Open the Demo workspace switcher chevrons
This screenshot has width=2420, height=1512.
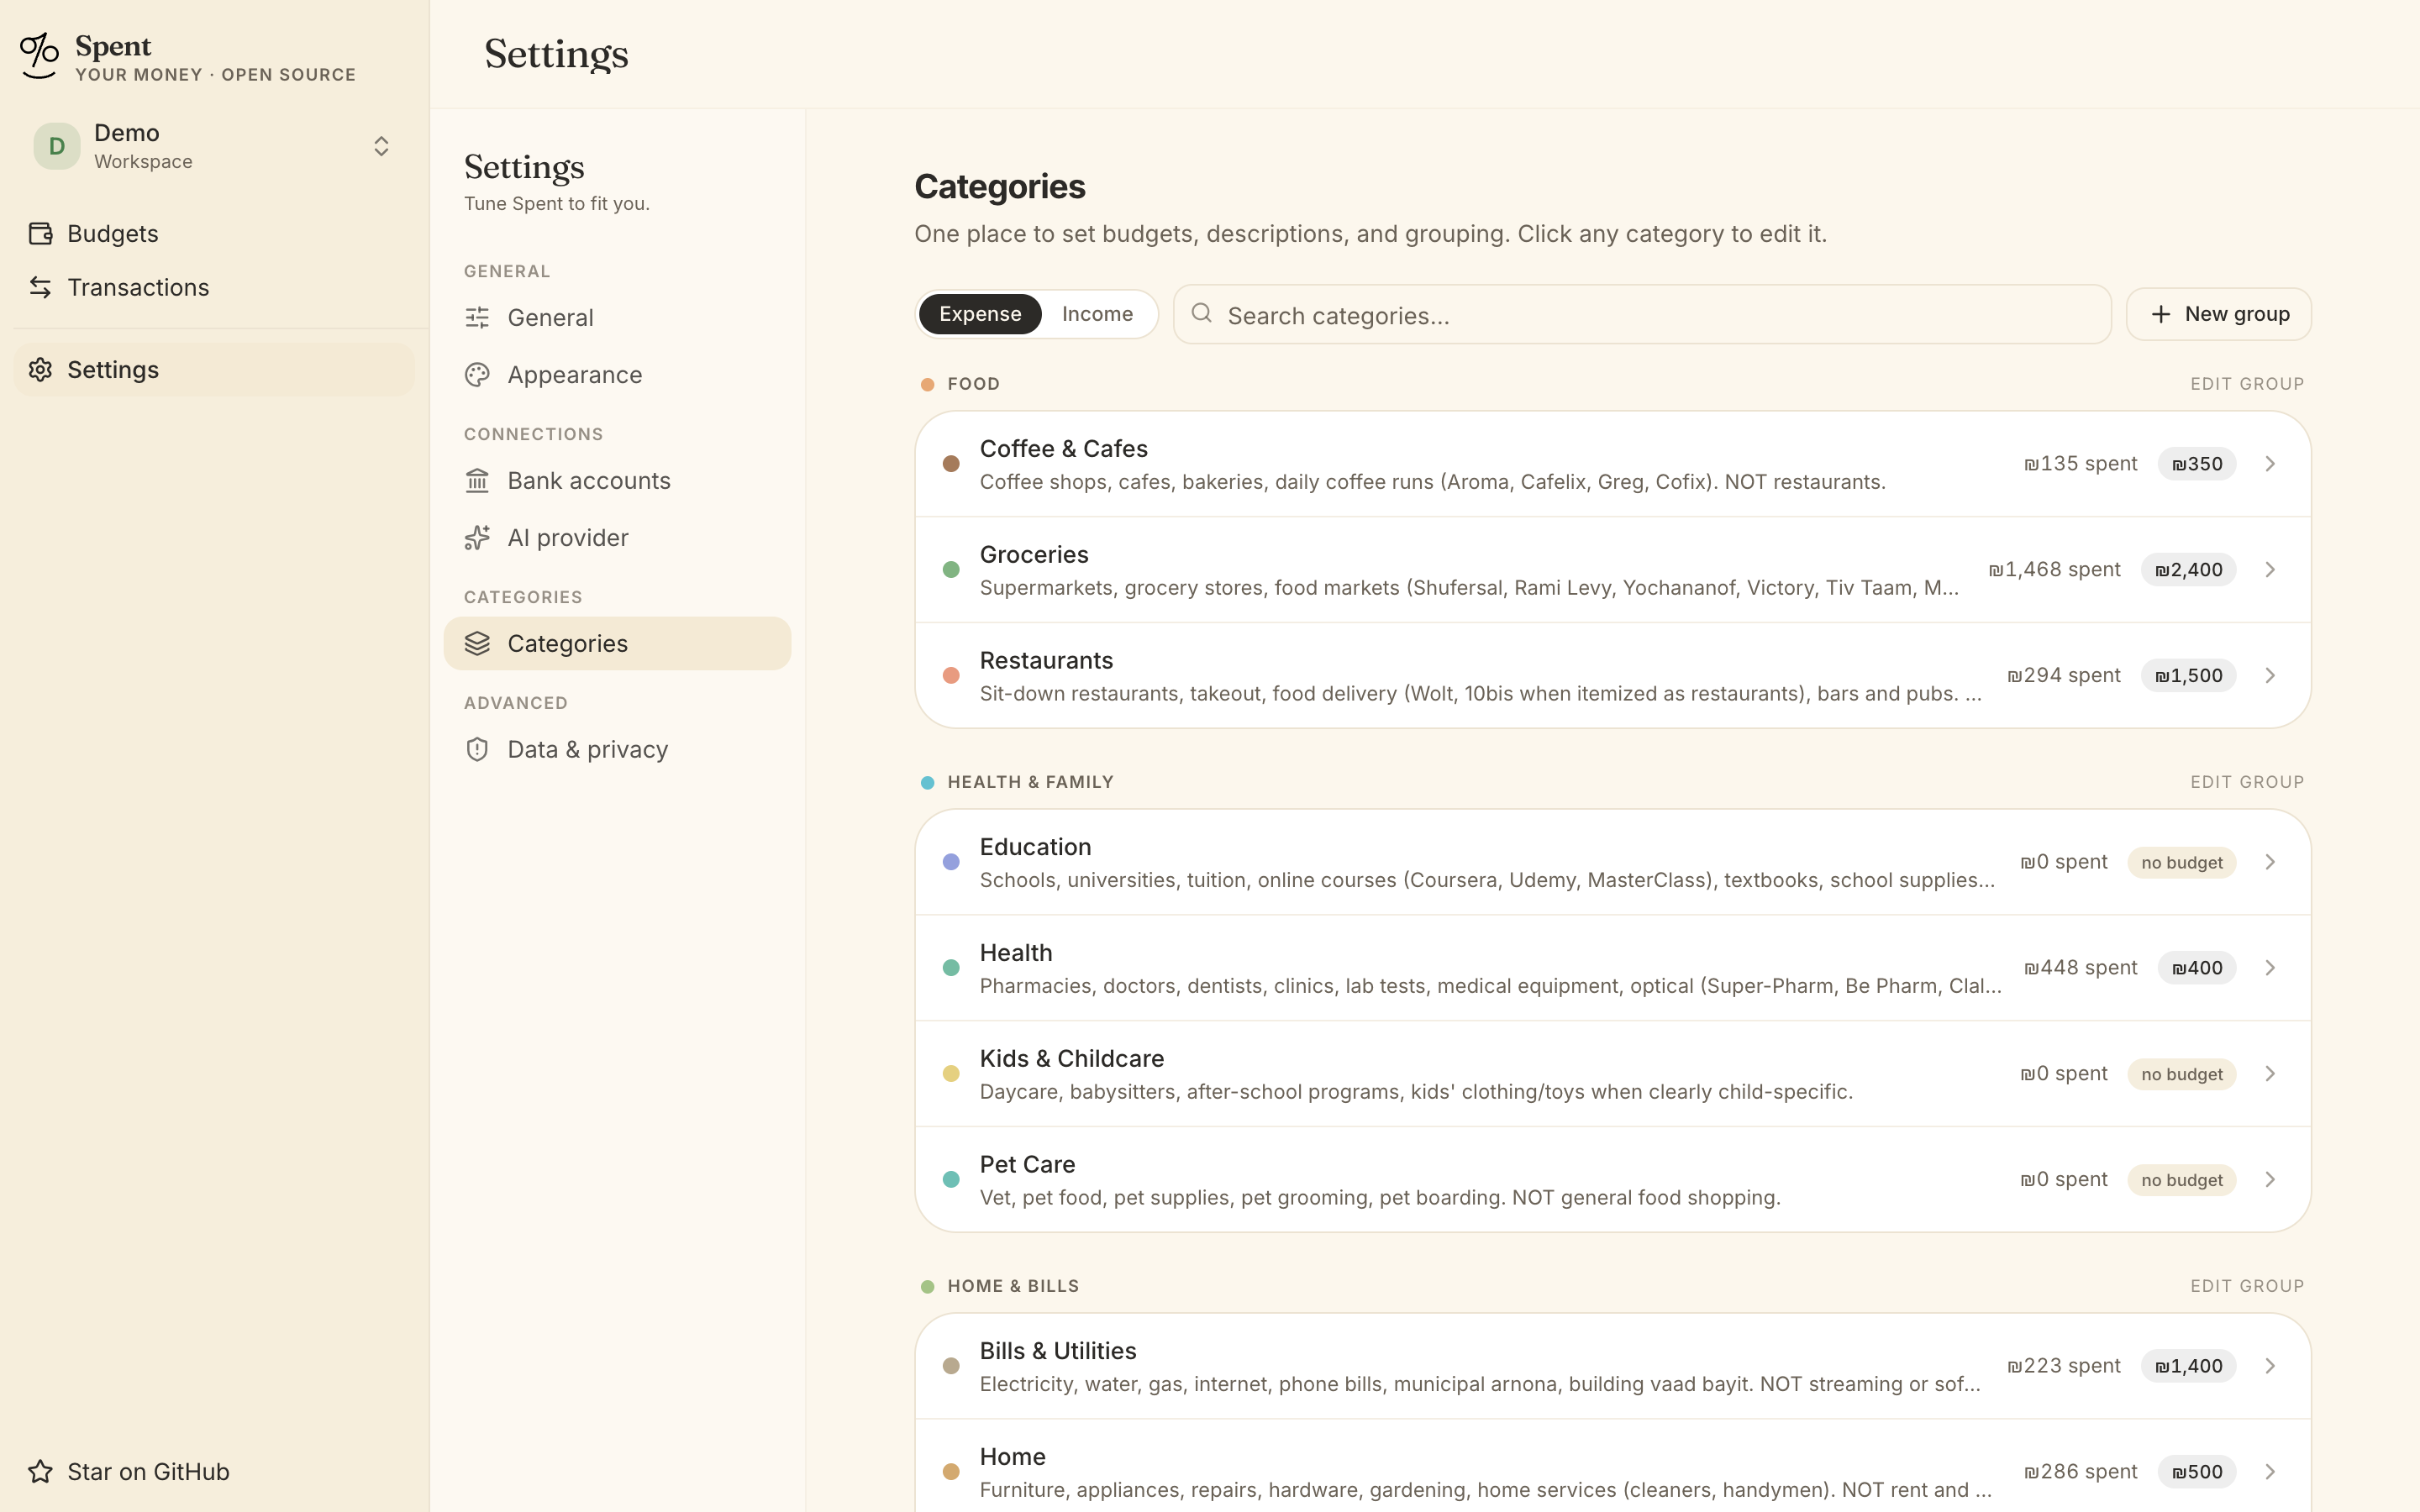381,146
